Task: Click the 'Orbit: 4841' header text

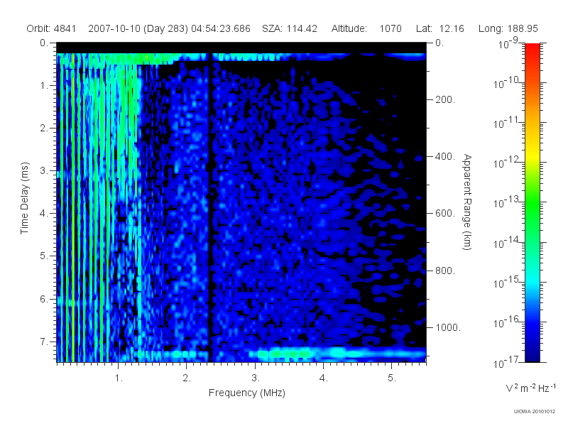Action: (51, 28)
